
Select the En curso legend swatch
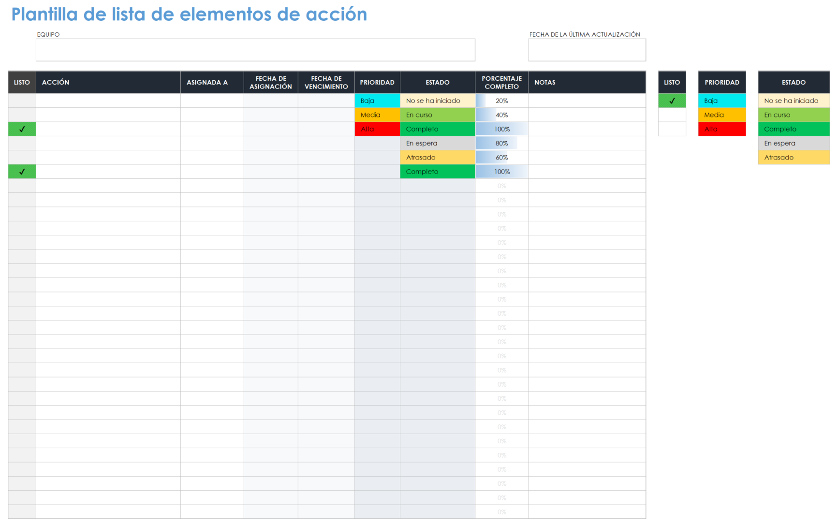[794, 115]
